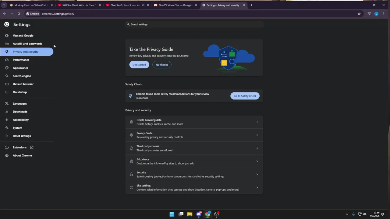Go back using the back arrow
Screen dimensions: 390x219
tap(4, 14)
